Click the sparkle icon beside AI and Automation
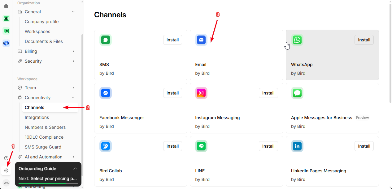This screenshot has height=189, width=392. tap(20, 157)
